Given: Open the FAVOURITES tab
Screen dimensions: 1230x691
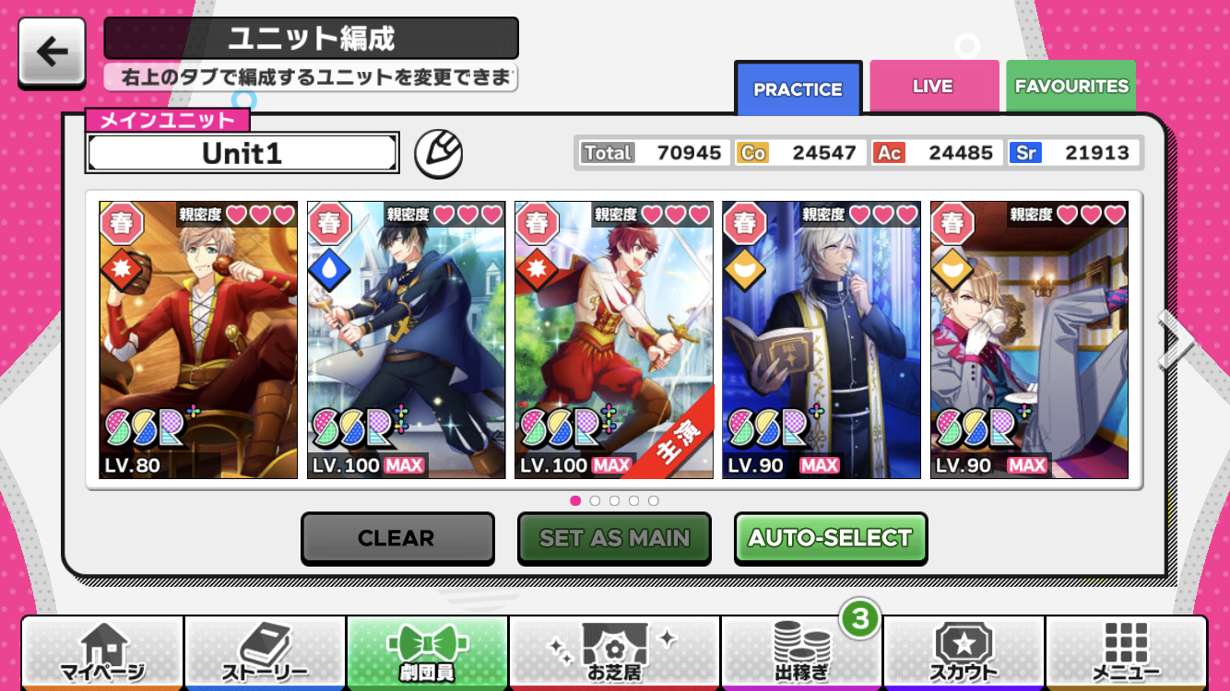Looking at the screenshot, I should coord(1070,86).
